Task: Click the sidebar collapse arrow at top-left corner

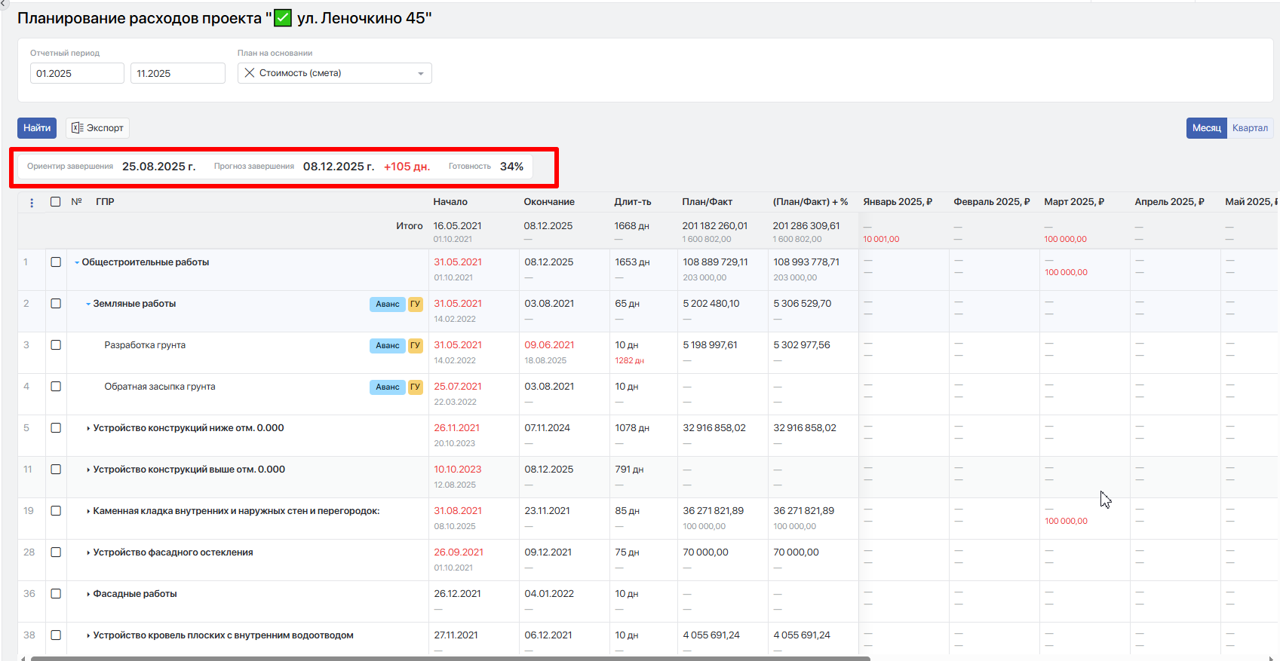Action: [x=3, y=4]
